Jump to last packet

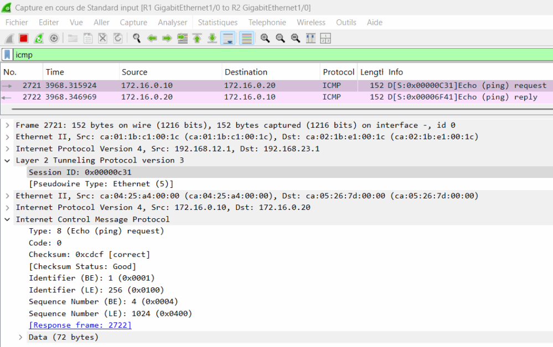coord(212,38)
